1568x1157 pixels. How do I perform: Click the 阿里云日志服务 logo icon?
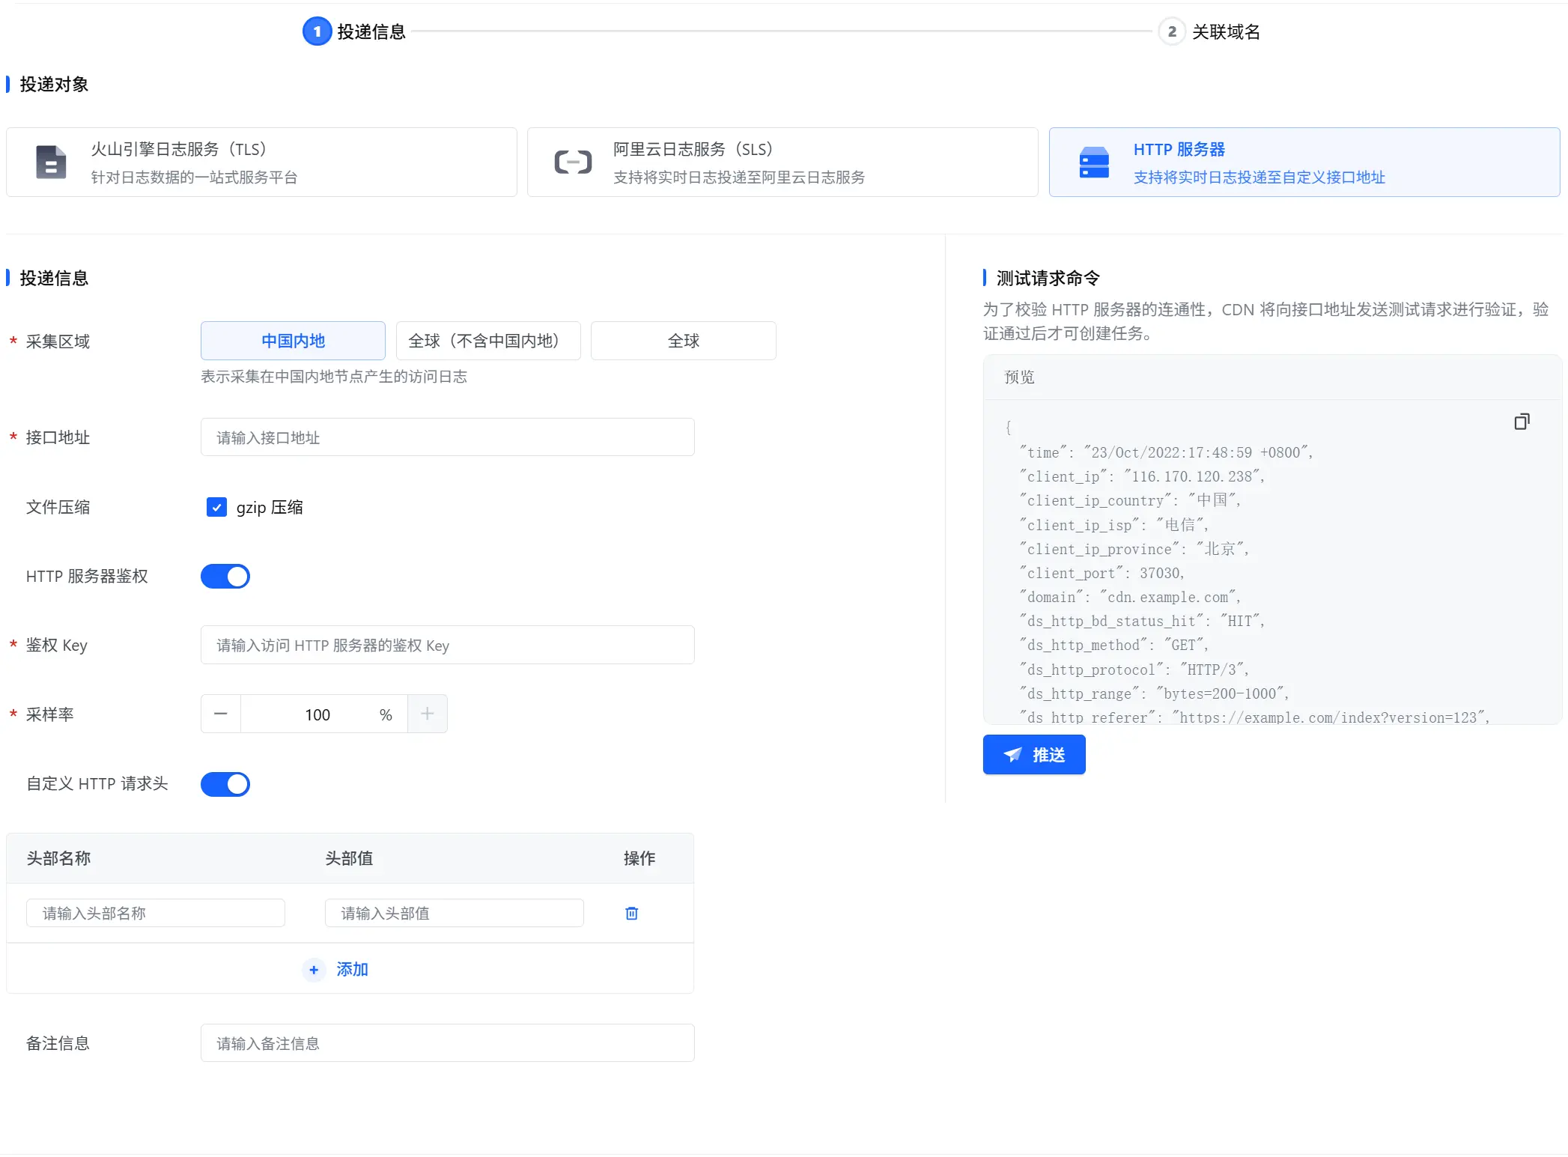click(573, 162)
